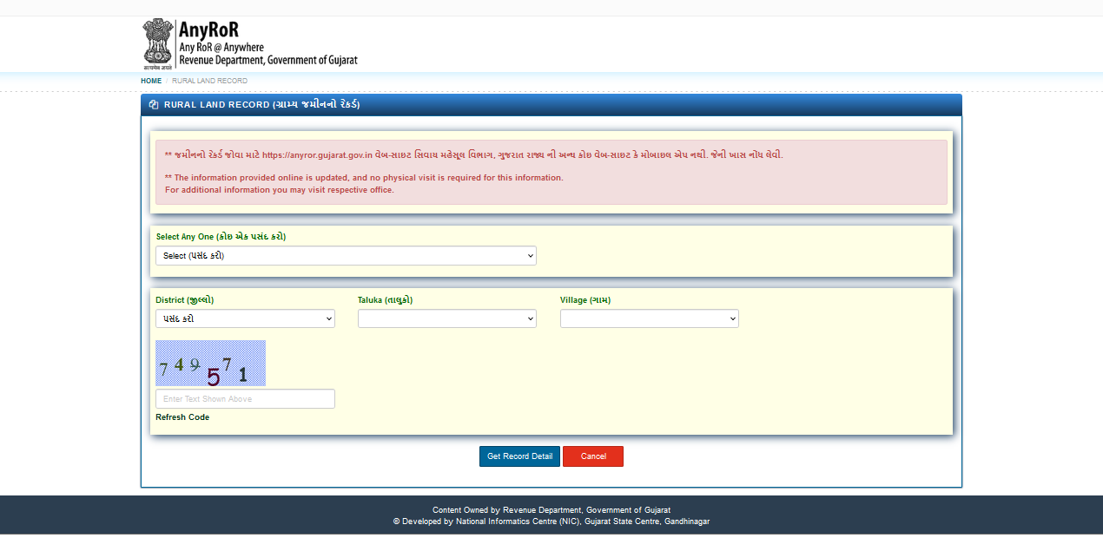Click the Revenue Department footer credit text
Screen dimensions: 1103x551
[551, 509]
